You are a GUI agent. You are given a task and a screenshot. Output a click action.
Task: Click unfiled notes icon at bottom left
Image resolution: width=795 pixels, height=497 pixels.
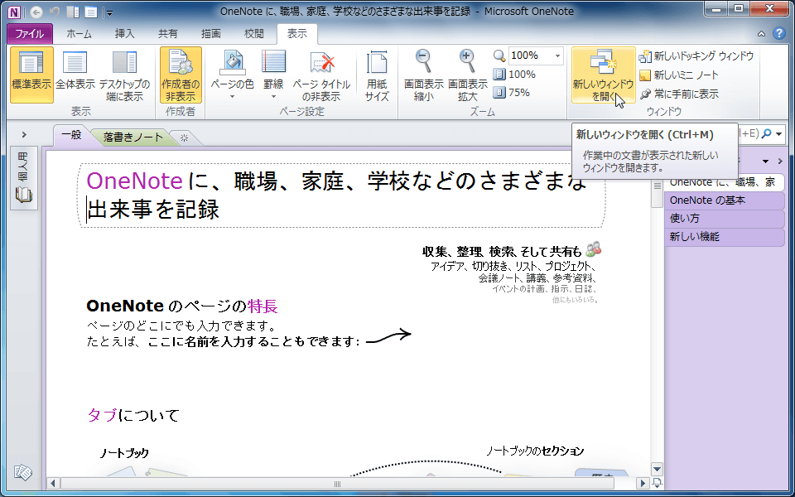[x=23, y=473]
